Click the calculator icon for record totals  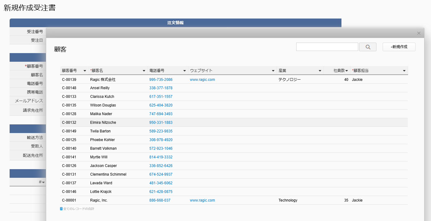61,209
